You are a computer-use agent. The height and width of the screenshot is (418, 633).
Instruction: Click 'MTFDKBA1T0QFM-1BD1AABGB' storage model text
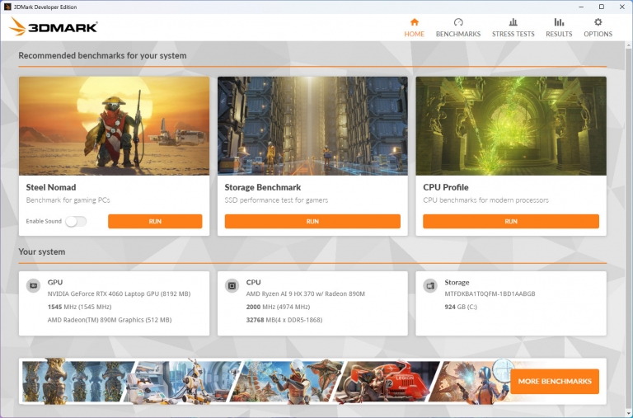[x=490, y=294]
